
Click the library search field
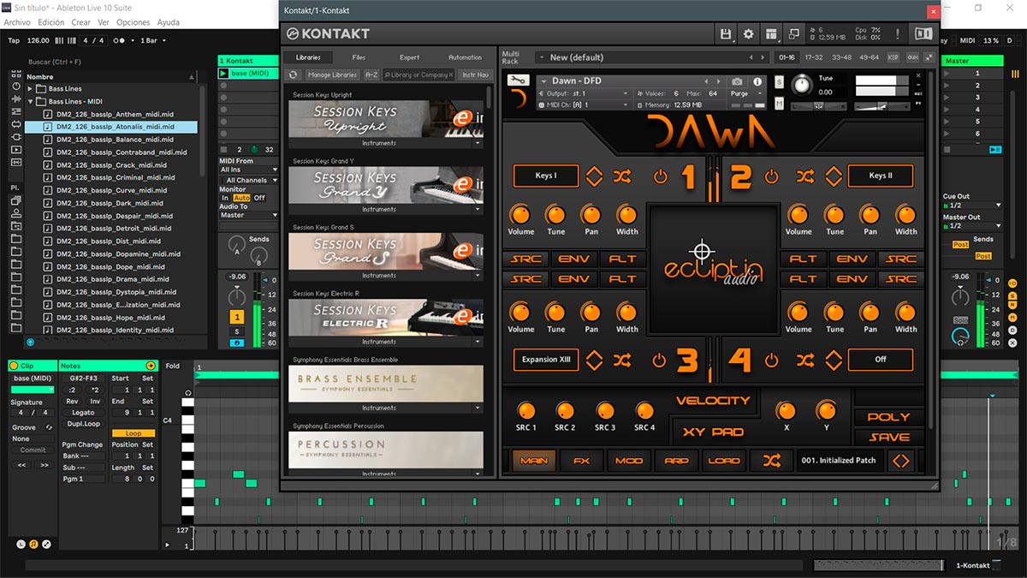click(419, 74)
